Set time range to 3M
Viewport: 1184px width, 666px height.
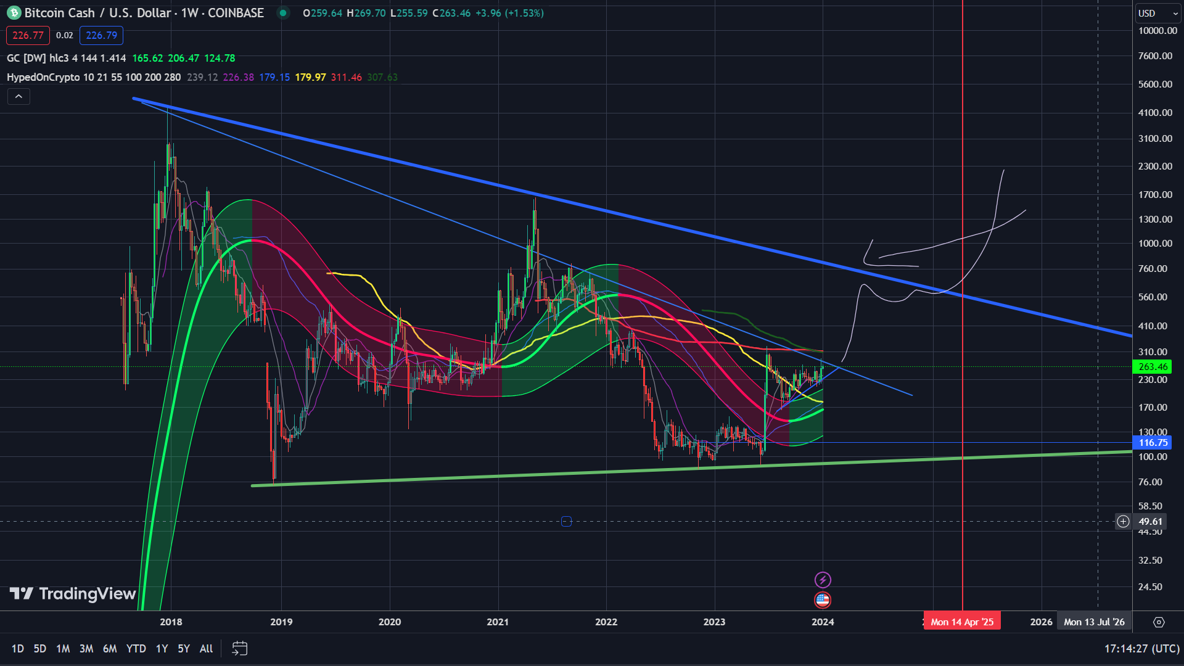86,649
